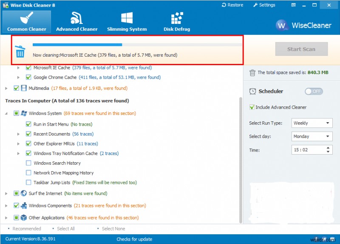Uncheck Include Advanced Cleaner

coord(252,107)
